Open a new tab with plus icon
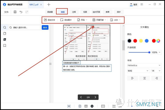This screenshot has width=165, height=110. (x=49, y=4)
